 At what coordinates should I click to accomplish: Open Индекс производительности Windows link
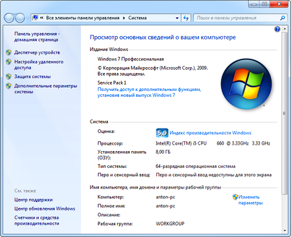coord(210,133)
